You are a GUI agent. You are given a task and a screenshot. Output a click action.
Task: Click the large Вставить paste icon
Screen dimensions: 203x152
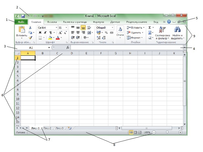coord(22,29)
